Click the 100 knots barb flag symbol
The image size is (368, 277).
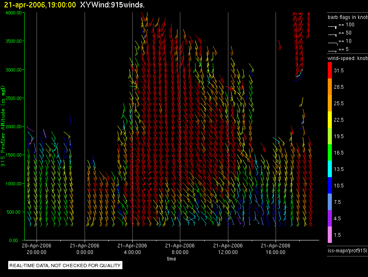pos(332,25)
